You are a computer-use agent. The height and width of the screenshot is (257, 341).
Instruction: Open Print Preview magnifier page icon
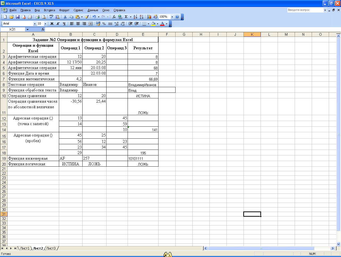(44, 17)
